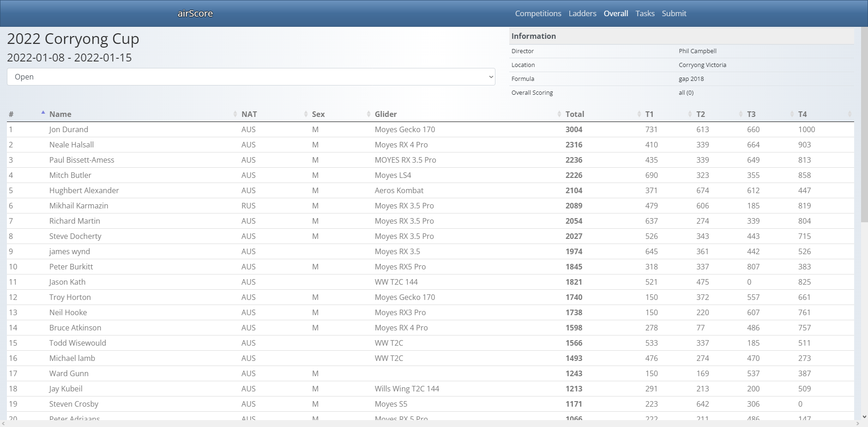Click the NAT column sort icon
This screenshot has height=427, width=868.
306,114
